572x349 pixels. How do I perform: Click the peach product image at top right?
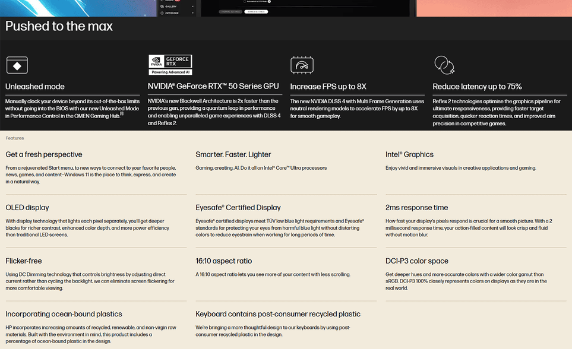click(x=494, y=8)
